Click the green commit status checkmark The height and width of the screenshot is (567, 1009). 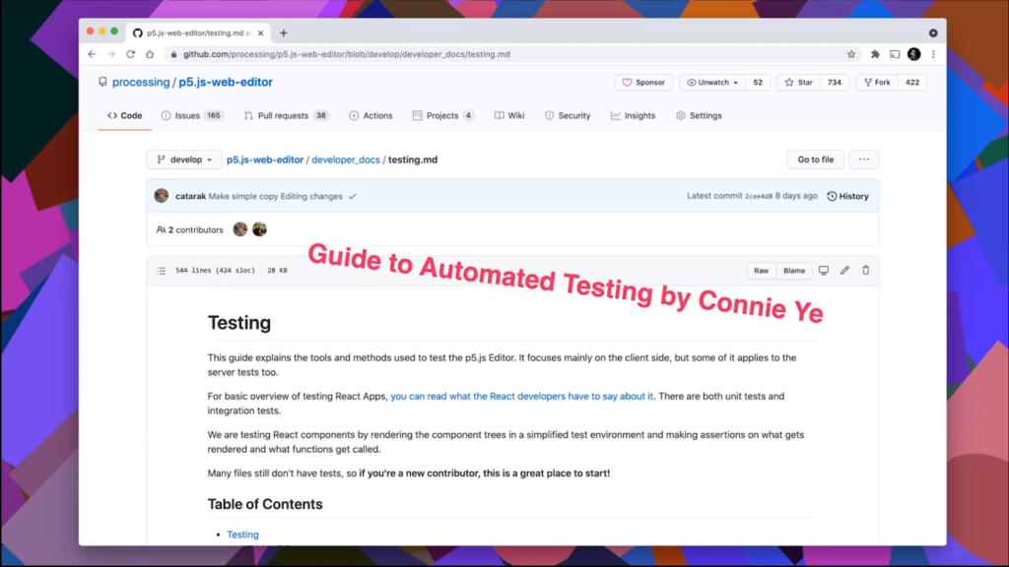[352, 196]
